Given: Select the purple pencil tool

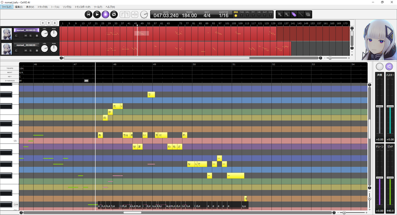Looking at the screenshot, I should pos(294,14).
